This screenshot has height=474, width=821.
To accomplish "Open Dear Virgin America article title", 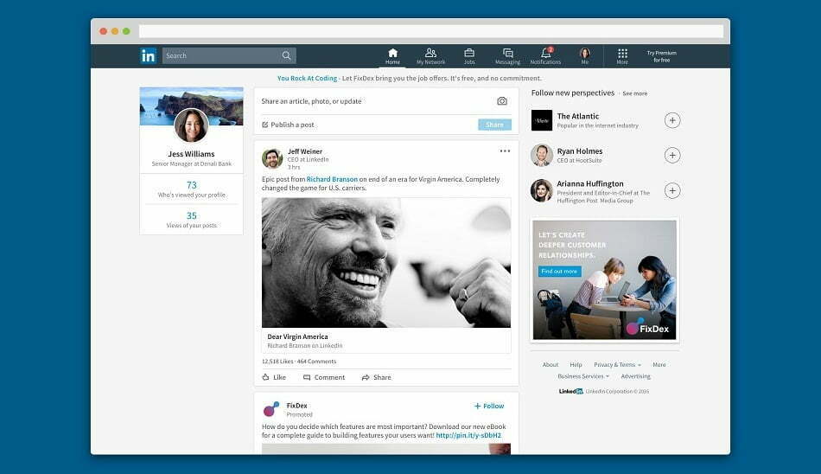I will [297, 336].
